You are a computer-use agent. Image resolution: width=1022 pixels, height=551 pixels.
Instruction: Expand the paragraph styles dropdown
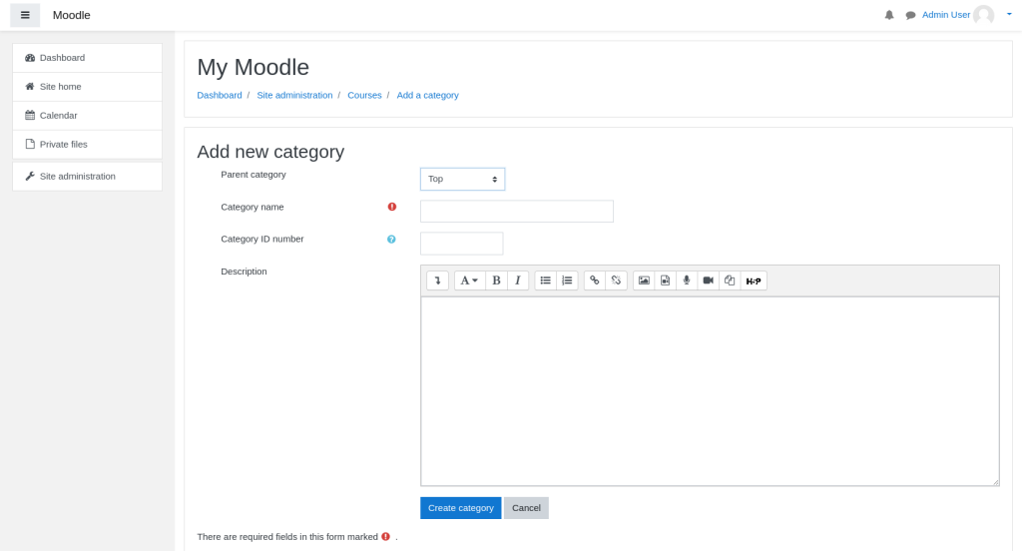[x=469, y=280]
